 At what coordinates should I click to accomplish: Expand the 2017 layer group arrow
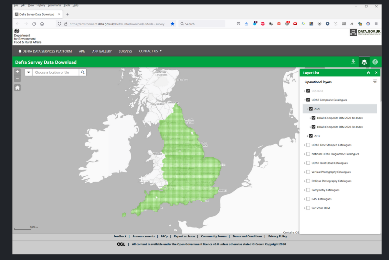[x=307, y=136]
